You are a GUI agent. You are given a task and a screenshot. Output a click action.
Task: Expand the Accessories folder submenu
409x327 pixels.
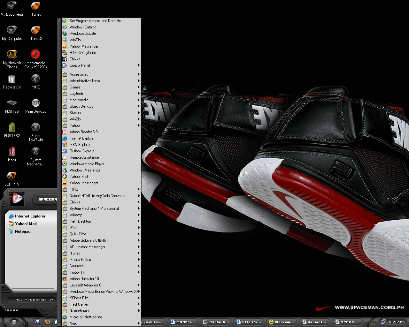click(x=101, y=74)
